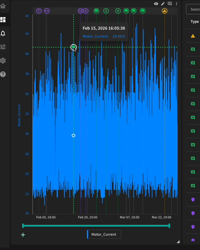Screen dimensions: 200x250
Task: Select the purple event marker numbered 411
Action: [47, 11]
